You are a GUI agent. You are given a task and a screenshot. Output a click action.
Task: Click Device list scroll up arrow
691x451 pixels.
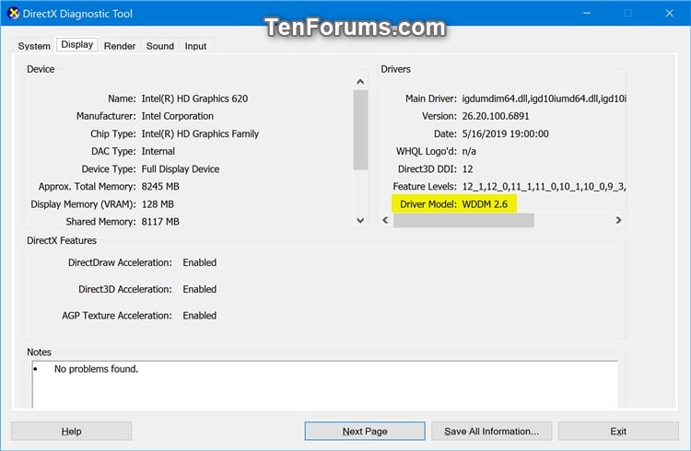[x=360, y=82]
